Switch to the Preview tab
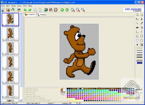The height and width of the screenshot is (105, 145). (41, 15)
